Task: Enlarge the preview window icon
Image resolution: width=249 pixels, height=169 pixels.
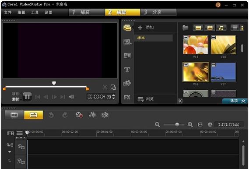Action: (x=113, y=87)
